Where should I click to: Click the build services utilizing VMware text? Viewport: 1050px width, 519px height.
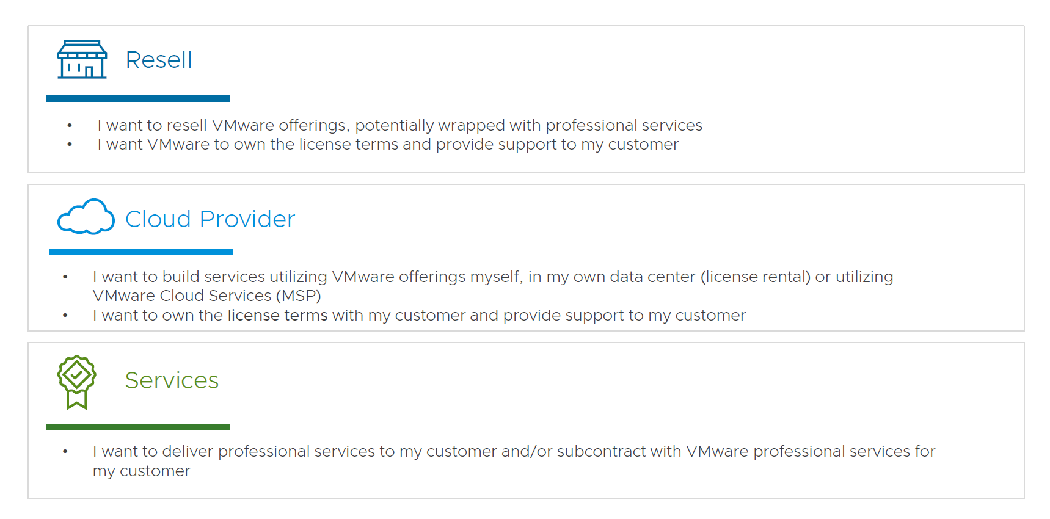(x=492, y=277)
